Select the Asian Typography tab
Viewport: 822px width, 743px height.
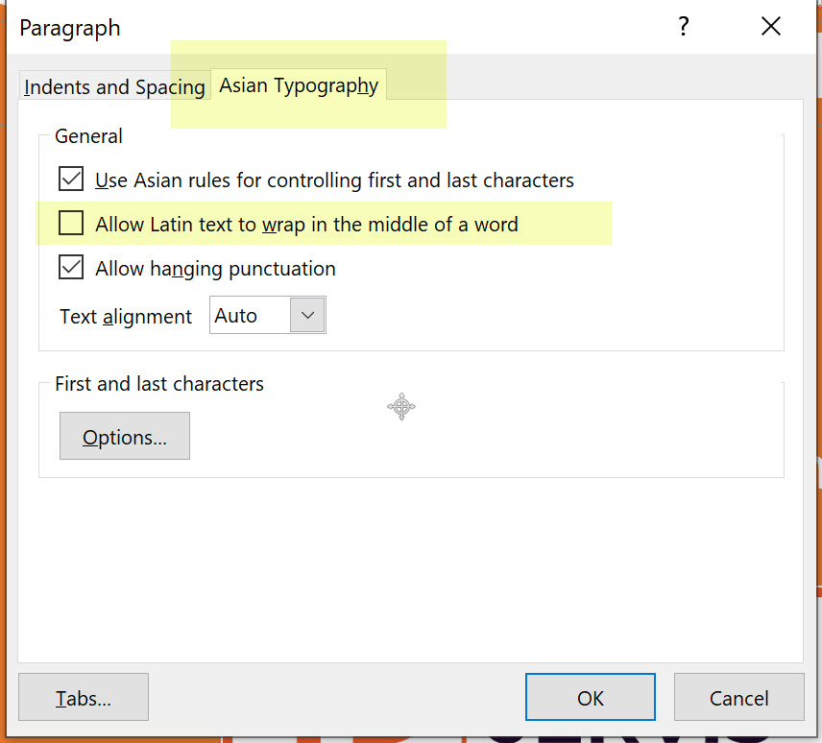[x=299, y=85]
